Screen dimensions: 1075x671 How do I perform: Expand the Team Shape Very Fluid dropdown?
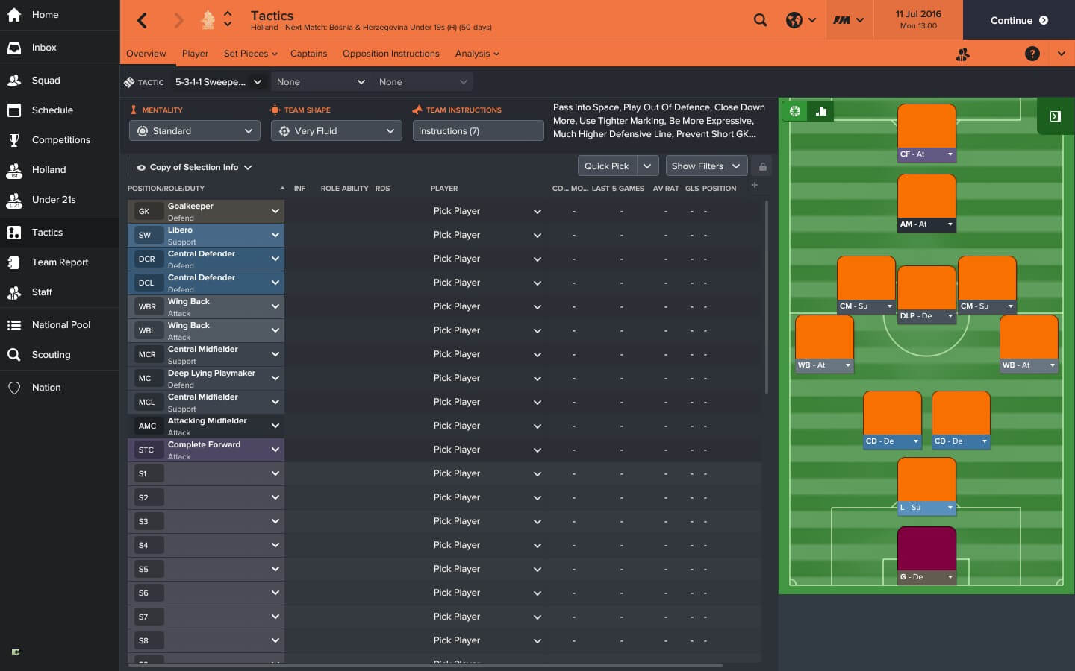click(337, 131)
